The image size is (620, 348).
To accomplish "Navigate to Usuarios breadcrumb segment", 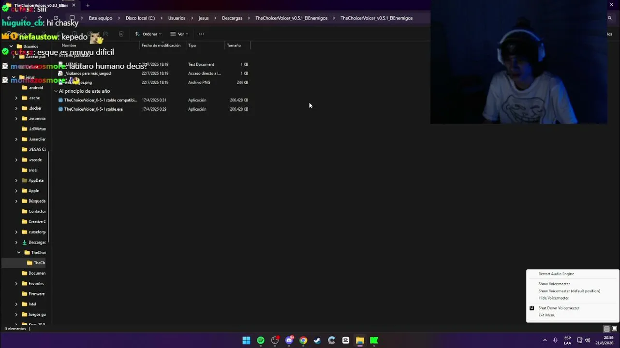I will pos(177,18).
